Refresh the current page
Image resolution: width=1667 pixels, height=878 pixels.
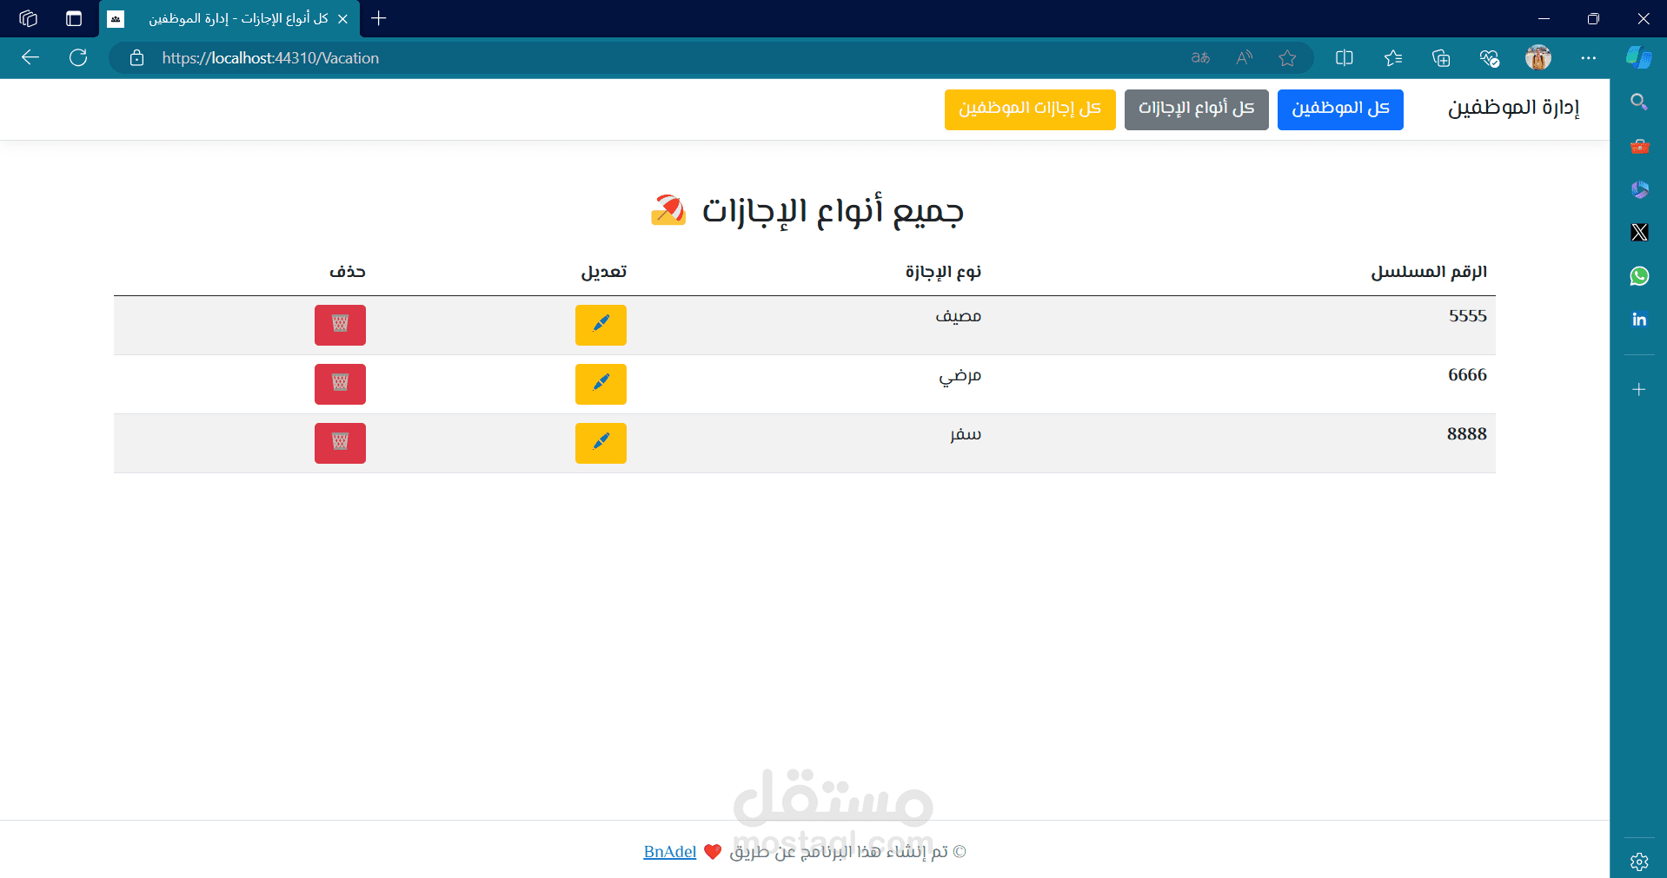pyautogui.click(x=78, y=57)
